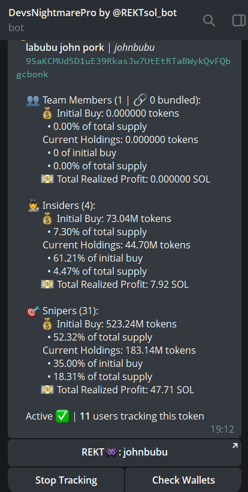Viewport: 248px width, 492px height.
Task: Click the banknote icon beside Snipers Realized Profit
Action: [47, 390]
